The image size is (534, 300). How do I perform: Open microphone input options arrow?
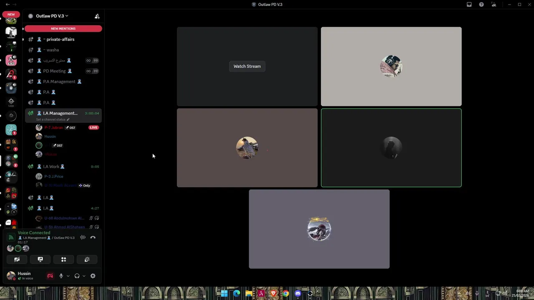(68, 276)
